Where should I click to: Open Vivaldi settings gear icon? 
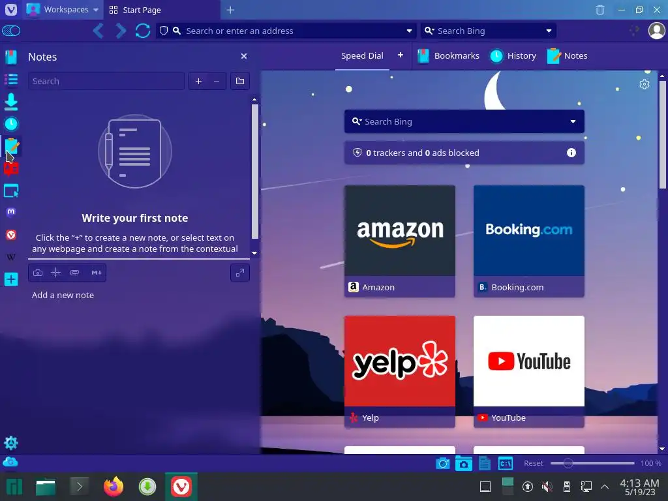(x=11, y=443)
